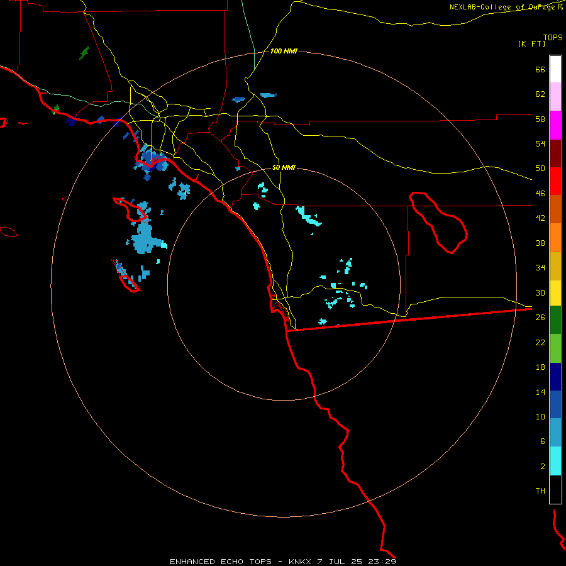Click the white swatch in the tops legend
The image size is (566, 566).
tap(555, 69)
